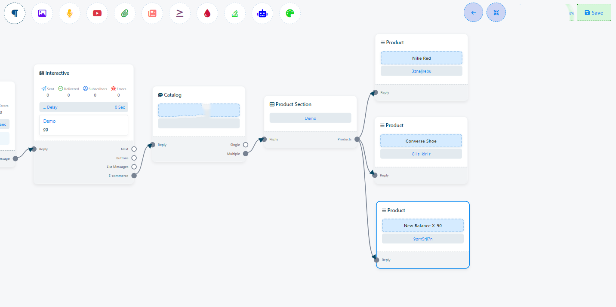Viewport: 616px width, 307px height.
Task: Open the green palette icon
Action: coord(290,13)
